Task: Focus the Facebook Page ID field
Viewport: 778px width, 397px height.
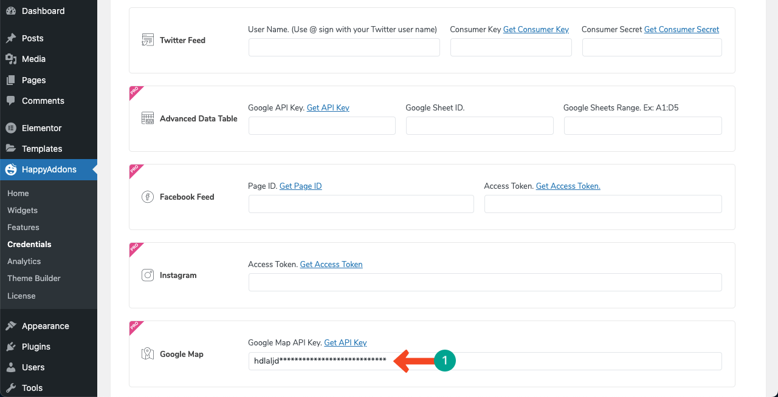Action: click(x=361, y=204)
